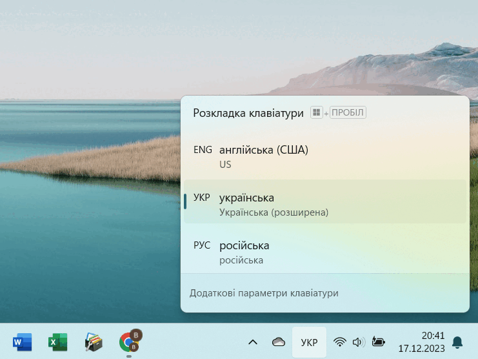Open Microsoft Word from the taskbar
Image resolution: width=478 pixels, height=359 pixels.
point(22,342)
